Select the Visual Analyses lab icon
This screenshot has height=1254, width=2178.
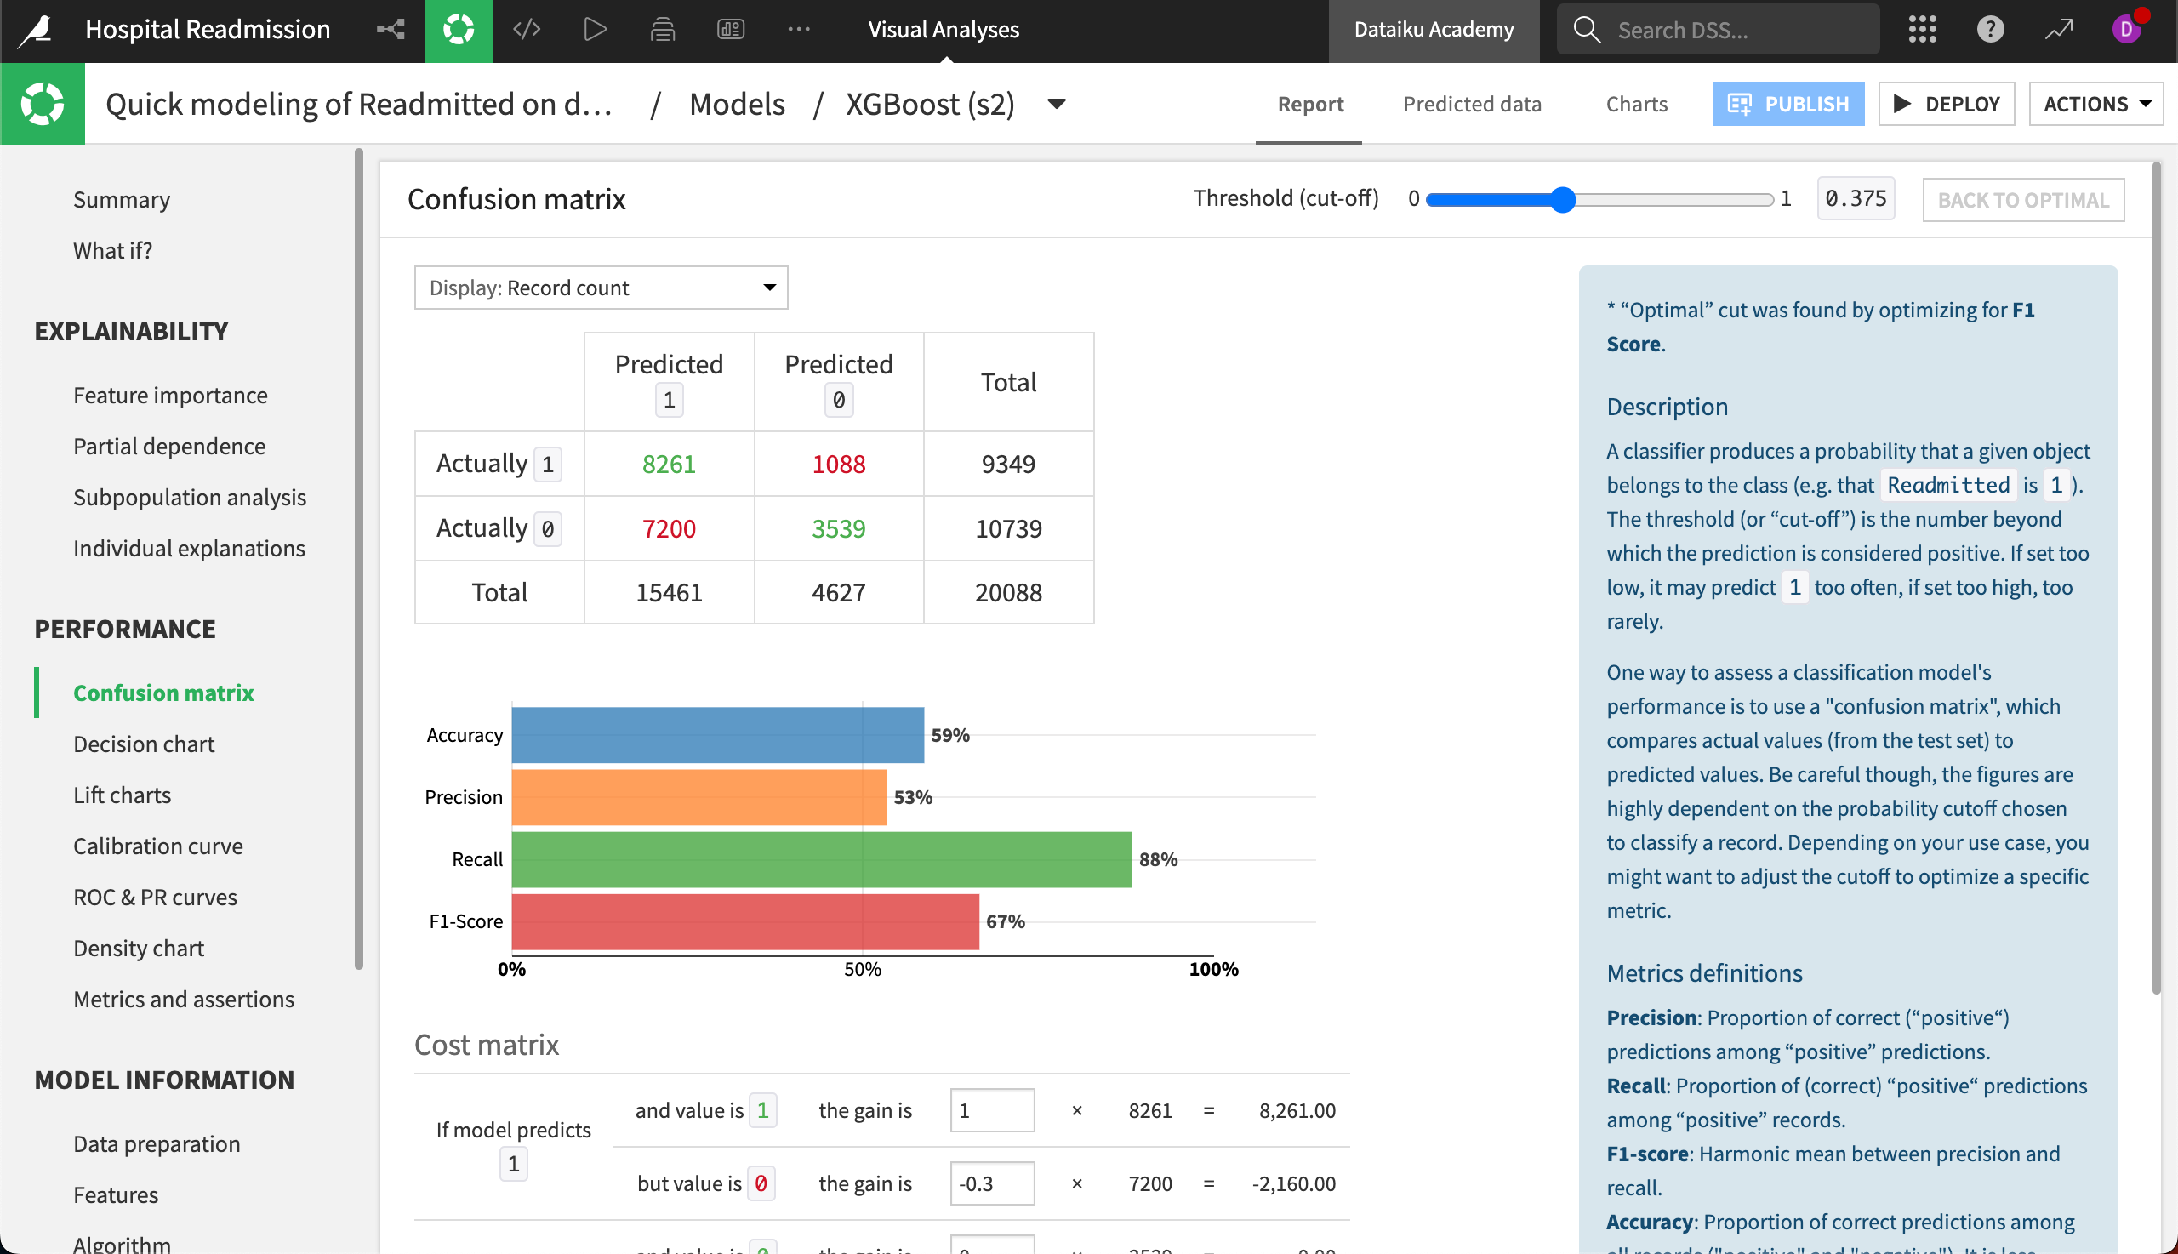(x=459, y=28)
